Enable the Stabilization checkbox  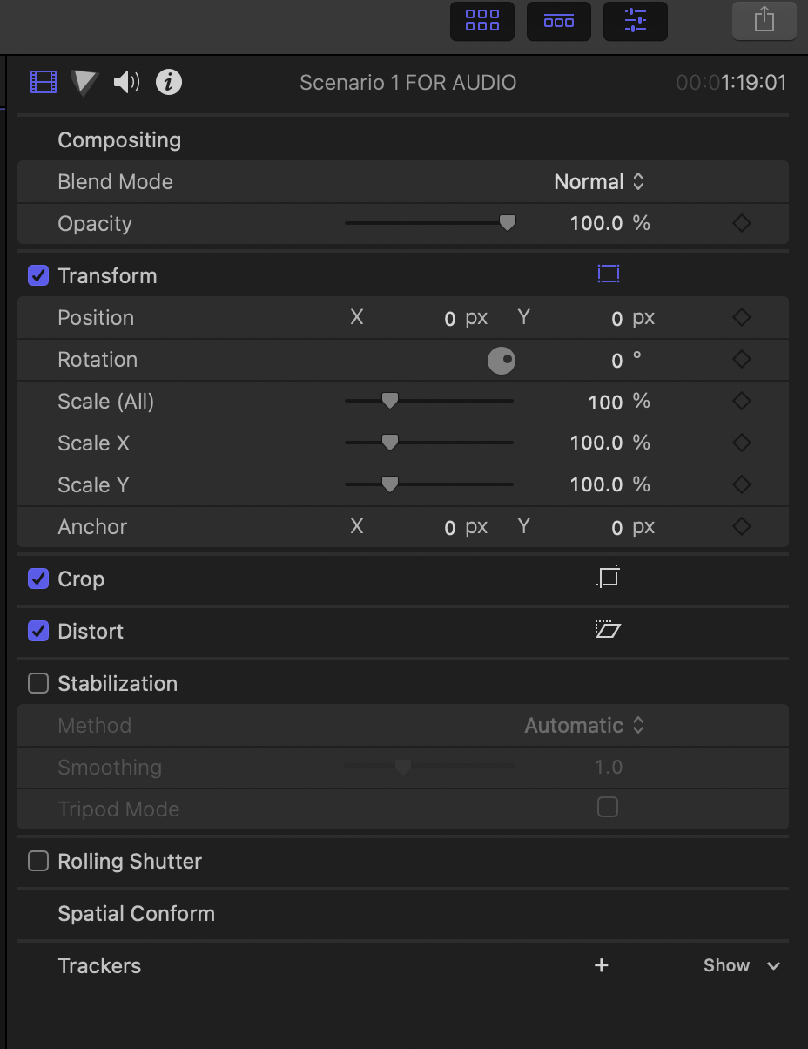tap(38, 684)
